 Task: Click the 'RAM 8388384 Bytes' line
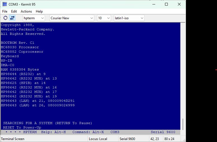tap(20, 69)
